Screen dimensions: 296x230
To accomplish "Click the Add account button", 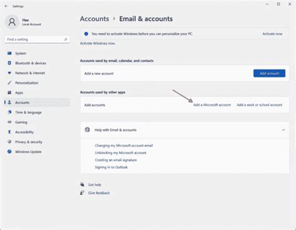I will [x=269, y=73].
